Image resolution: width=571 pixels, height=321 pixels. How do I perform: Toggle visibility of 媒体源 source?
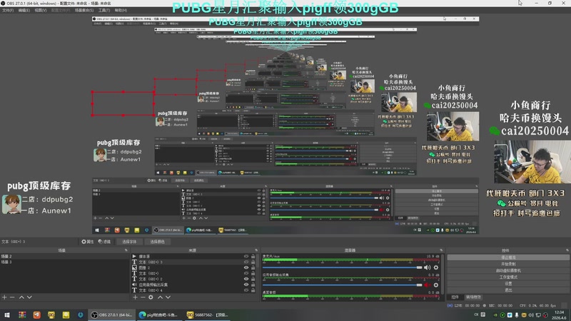click(x=246, y=257)
